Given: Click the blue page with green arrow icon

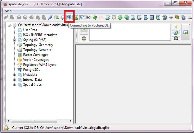Looking at the screenshot, I should tap(133, 17).
